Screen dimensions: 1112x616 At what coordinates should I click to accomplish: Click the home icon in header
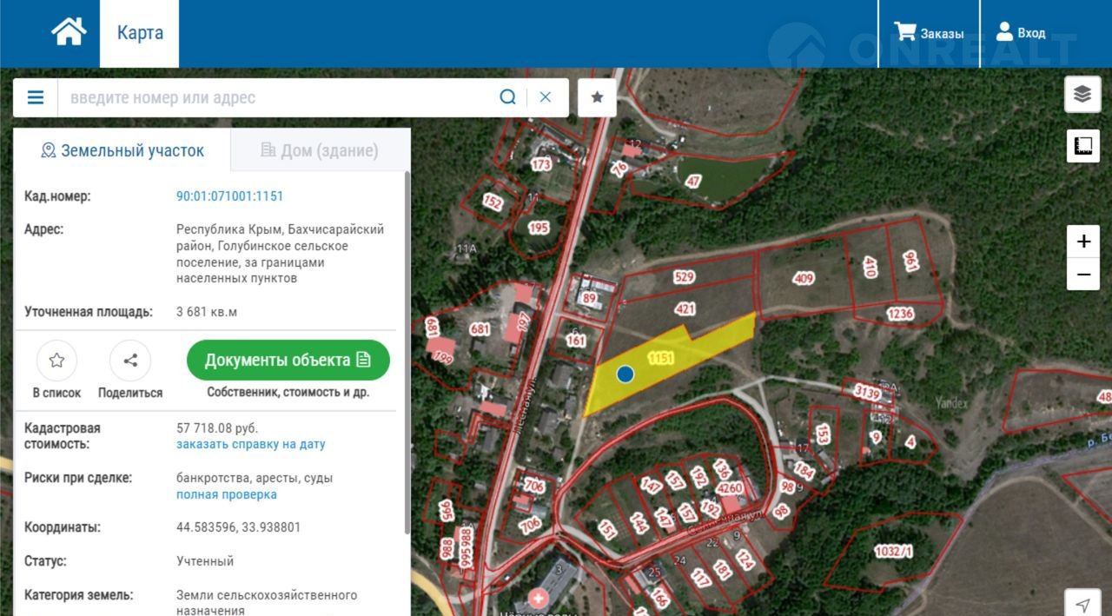(x=69, y=32)
